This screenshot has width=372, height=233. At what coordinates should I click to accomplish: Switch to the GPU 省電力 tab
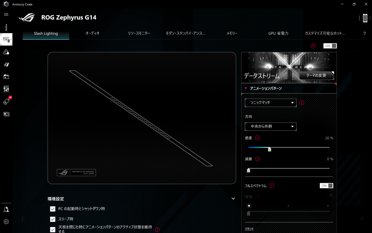[278, 33]
